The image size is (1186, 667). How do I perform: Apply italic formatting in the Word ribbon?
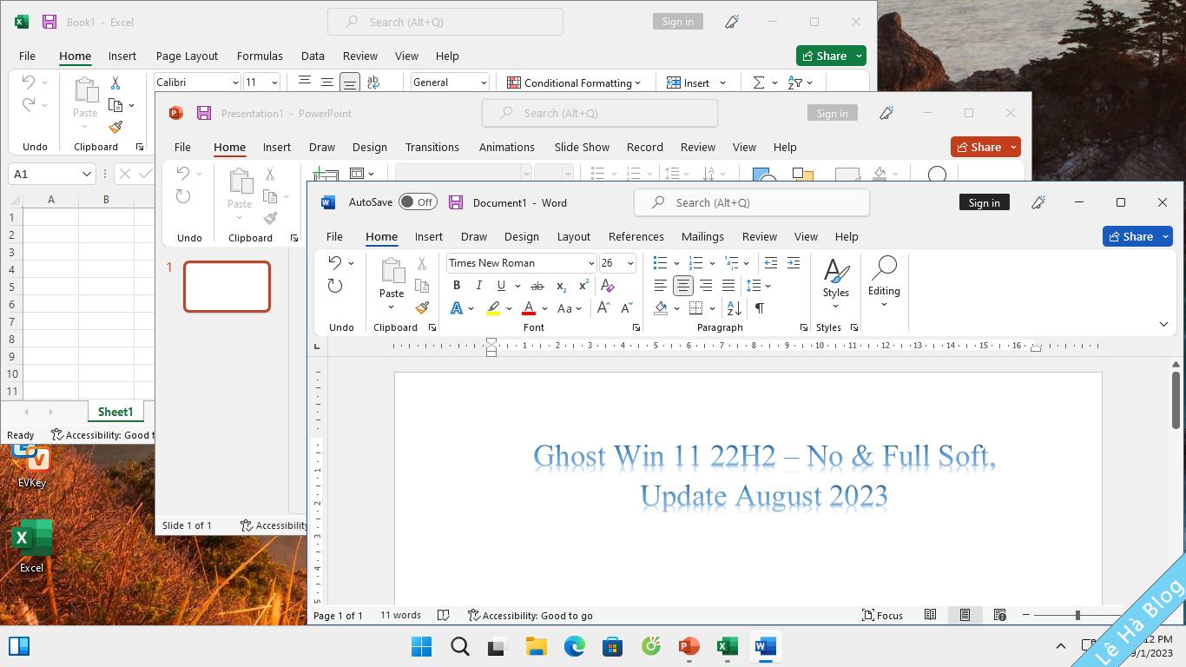pos(478,285)
